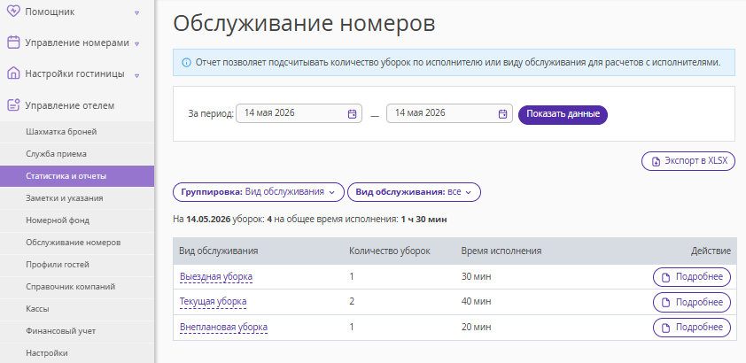Go to Служба приема section
Image resolution: width=746 pixels, height=363 pixels.
click(77, 154)
